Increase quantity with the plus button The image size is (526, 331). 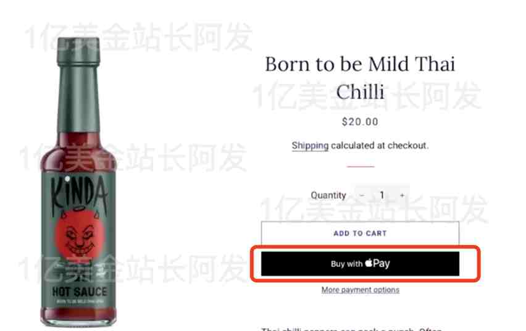[x=402, y=195]
